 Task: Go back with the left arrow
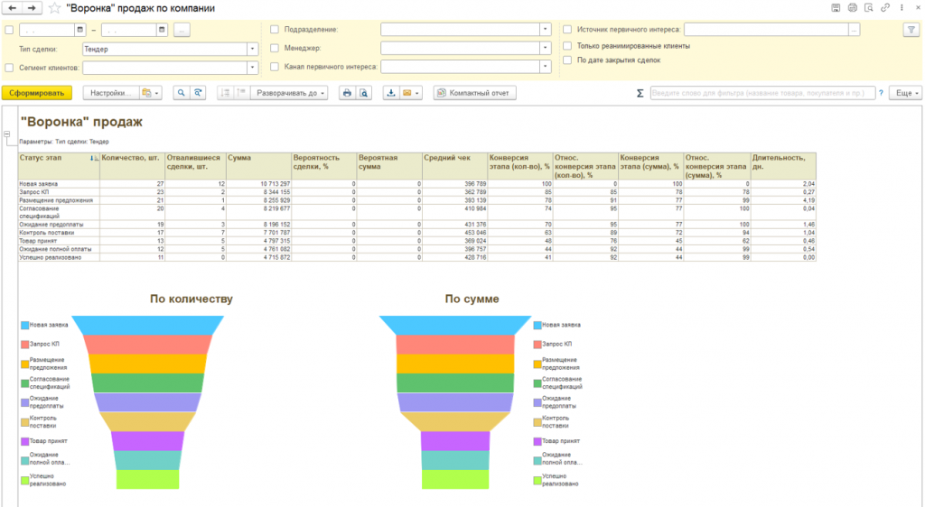coord(11,8)
